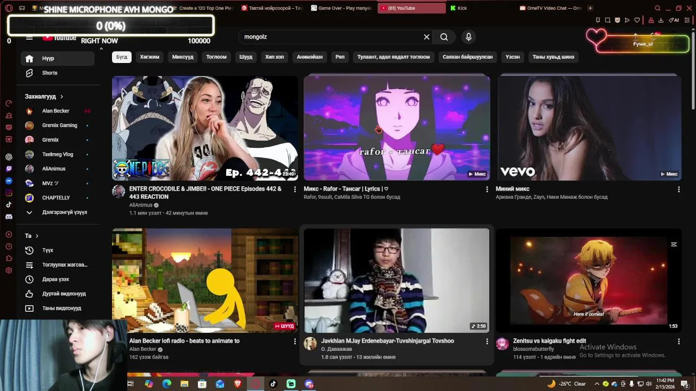Select the Хип хоп filter chip
The image size is (696, 391).
pos(275,57)
